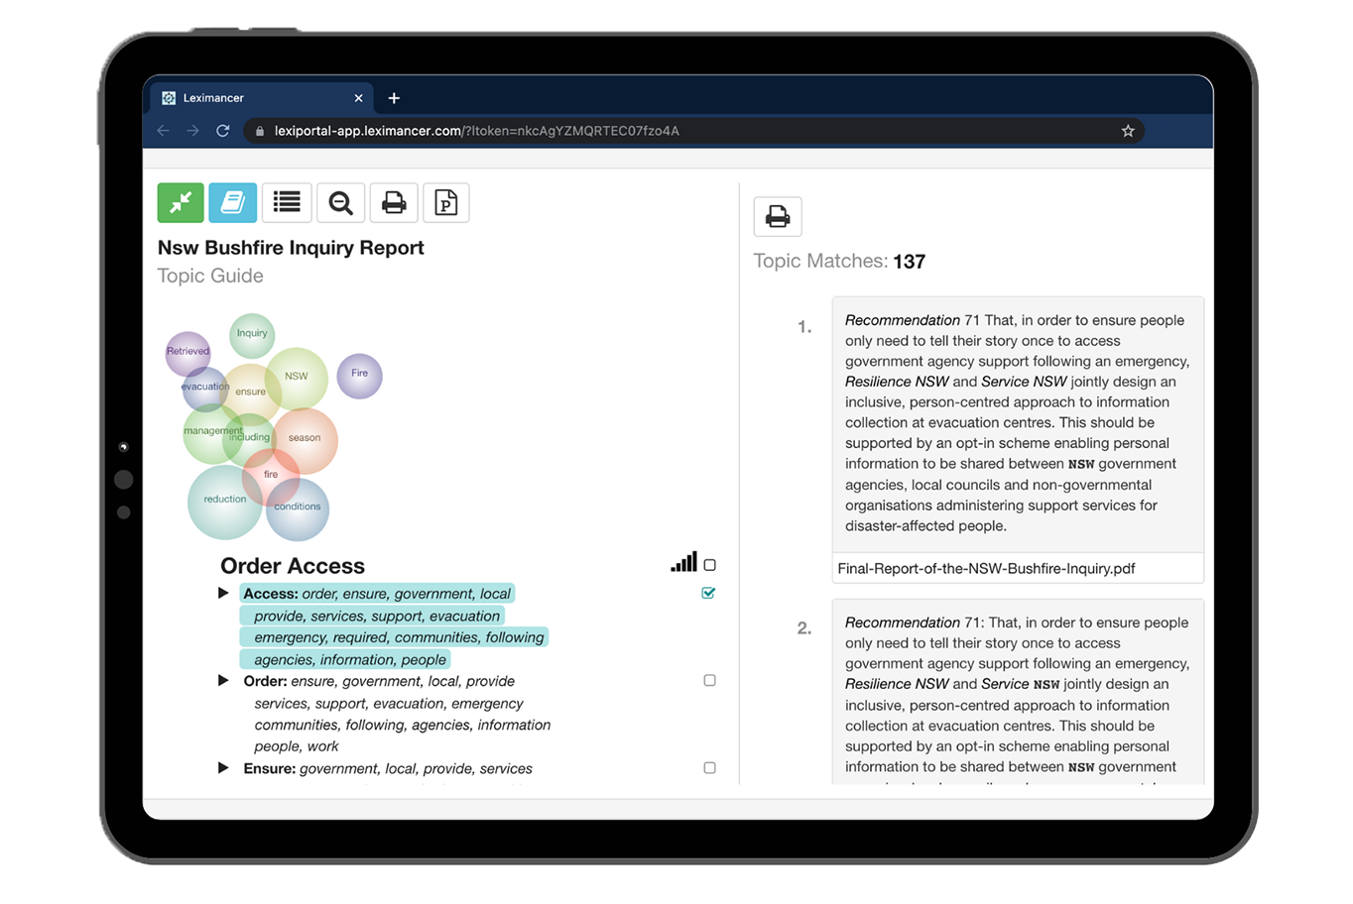
Task: Click the Topic Guide subtitle
Action: pos(210,276)
